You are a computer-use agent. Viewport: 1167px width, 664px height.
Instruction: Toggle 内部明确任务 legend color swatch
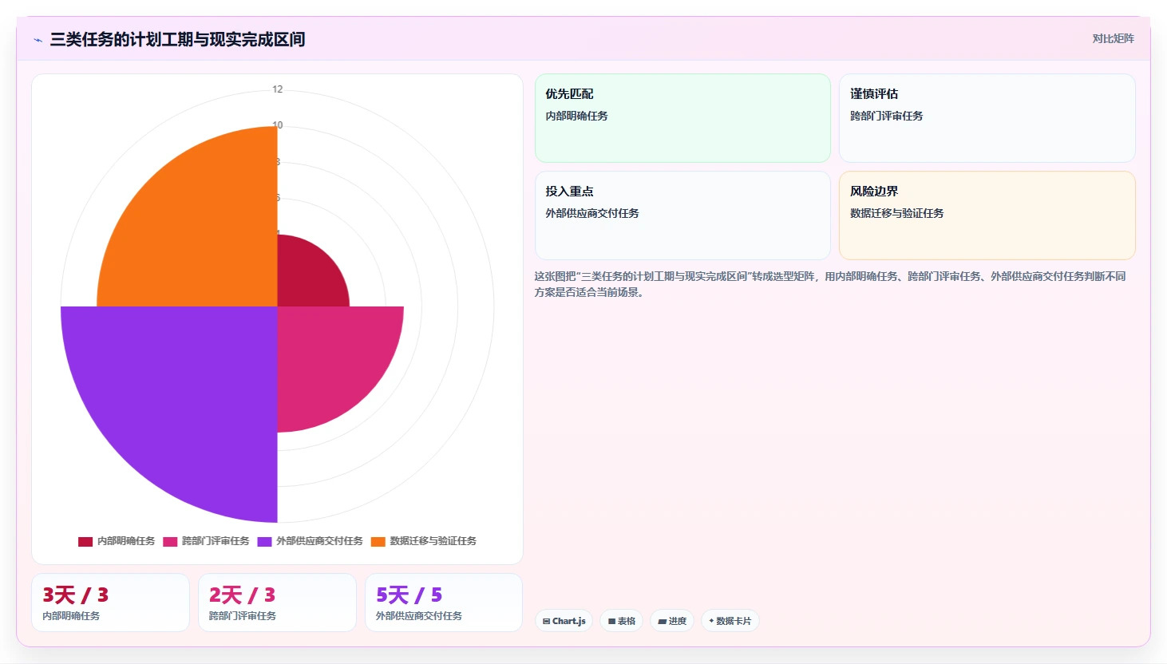point(85,541)
